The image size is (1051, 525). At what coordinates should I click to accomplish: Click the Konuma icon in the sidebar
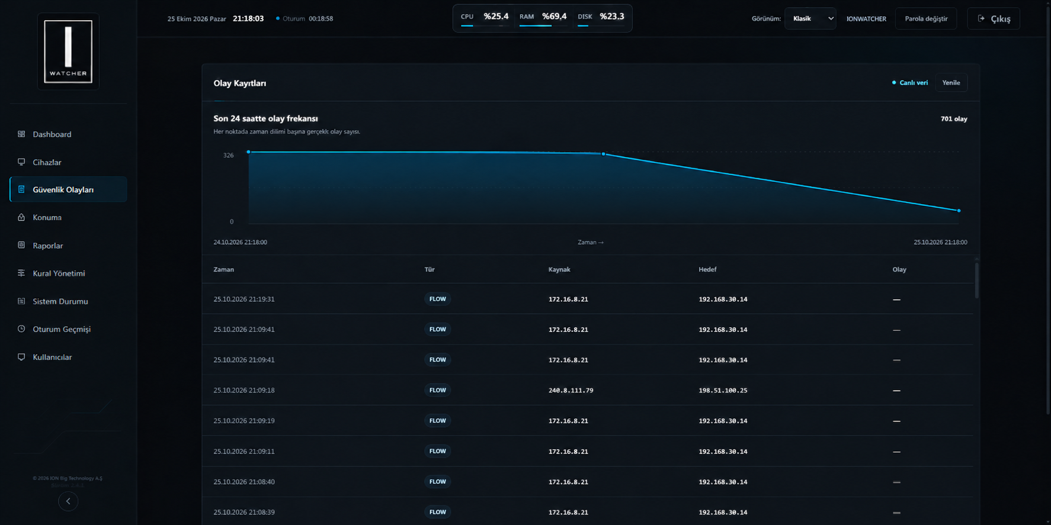21,217
